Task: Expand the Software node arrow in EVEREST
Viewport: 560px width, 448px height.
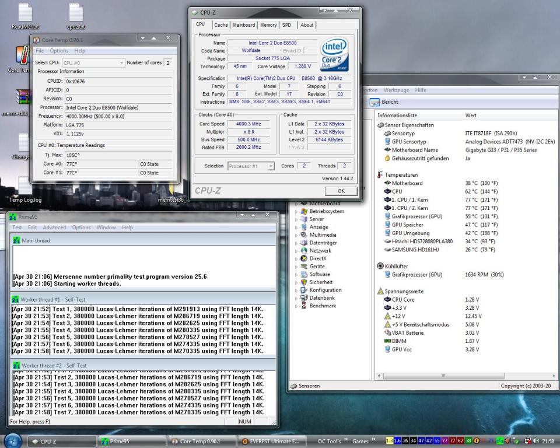Action: point(296,274)
